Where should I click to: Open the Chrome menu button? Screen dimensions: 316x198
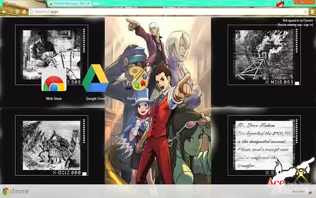point(312,12)
